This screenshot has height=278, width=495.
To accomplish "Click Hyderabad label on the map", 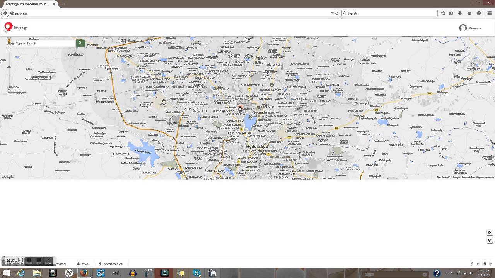I will pos(257,147).
